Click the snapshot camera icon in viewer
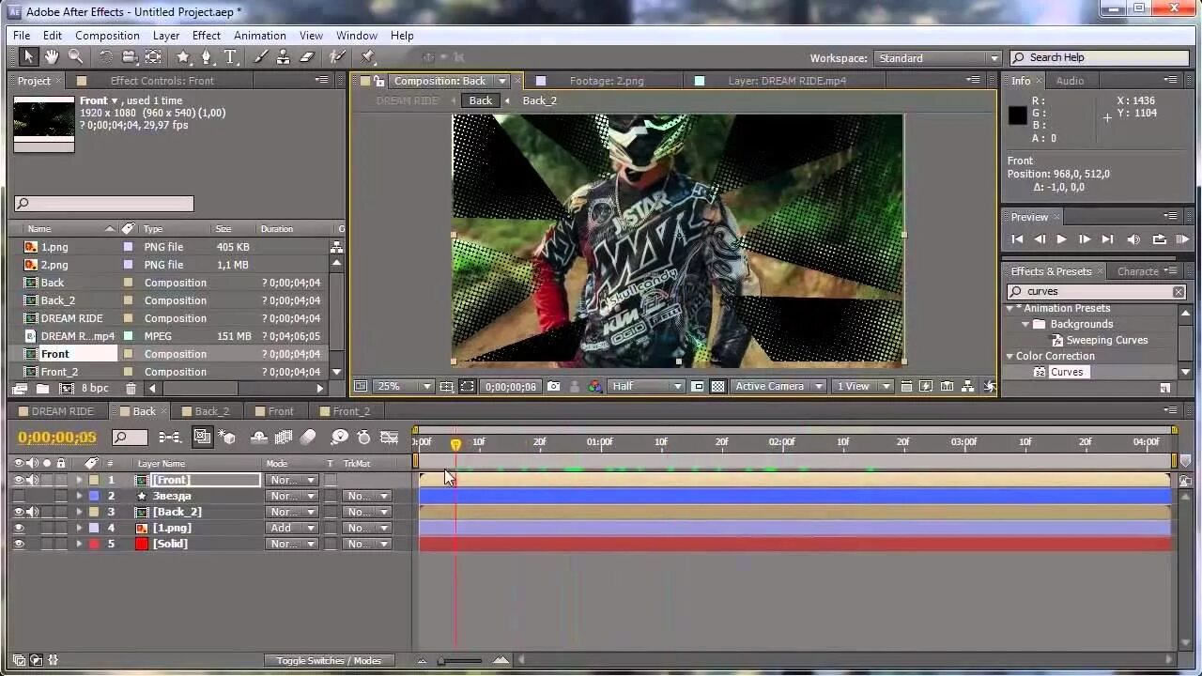 (553, 386)
